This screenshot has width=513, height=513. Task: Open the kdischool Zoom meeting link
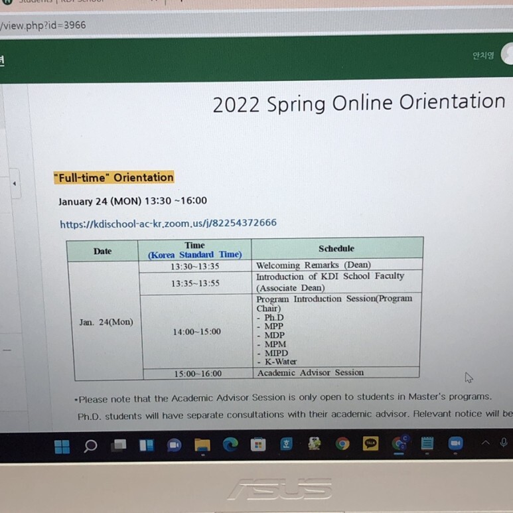[168, 224]
